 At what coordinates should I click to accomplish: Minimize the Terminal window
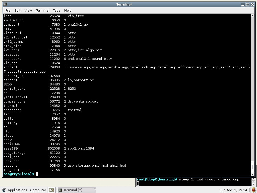pyautogui.click(x=243, y=5)
